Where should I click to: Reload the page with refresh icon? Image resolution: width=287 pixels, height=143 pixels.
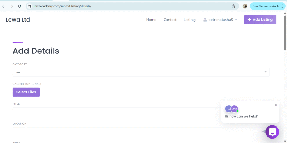point(20,6)
